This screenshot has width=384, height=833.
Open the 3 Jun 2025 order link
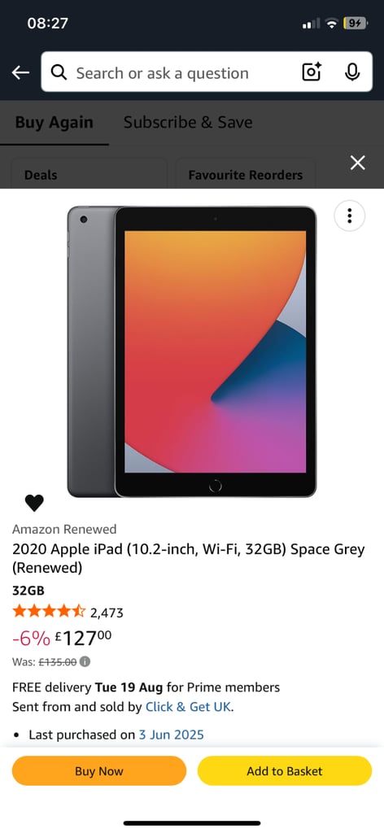172,735
